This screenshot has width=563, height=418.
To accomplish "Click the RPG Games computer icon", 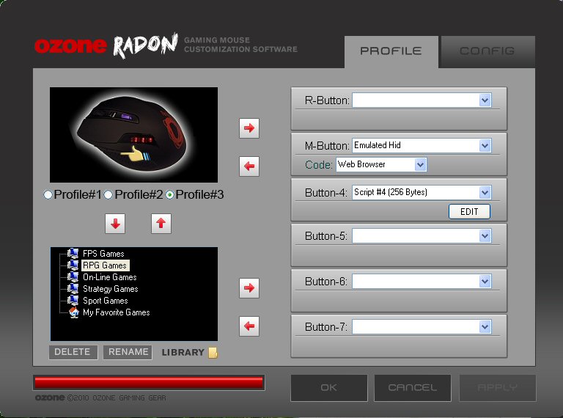I will [73, 265].
